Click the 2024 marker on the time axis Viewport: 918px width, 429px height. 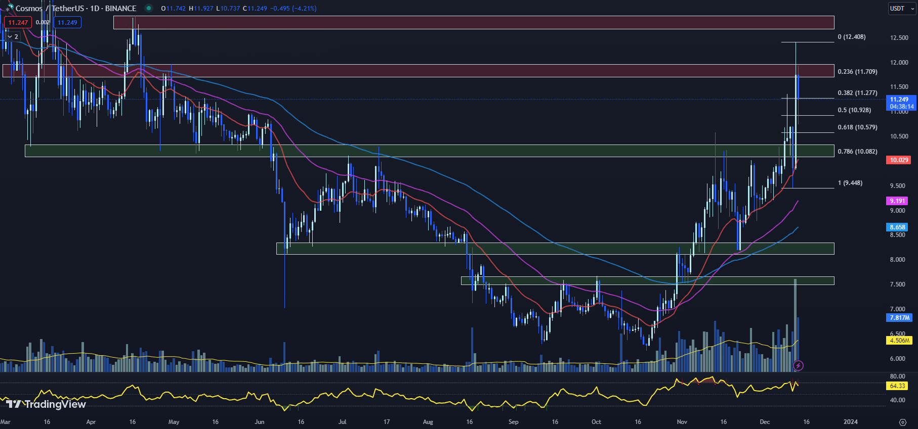[x=850, y=422]
